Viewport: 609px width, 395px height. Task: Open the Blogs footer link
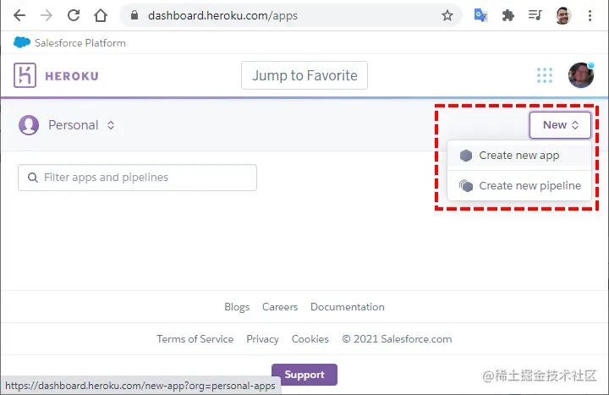[x=237, y=307]
